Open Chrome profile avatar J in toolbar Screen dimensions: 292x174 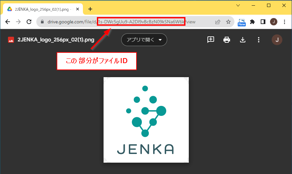pyautogui.click(x=274, y=22)
